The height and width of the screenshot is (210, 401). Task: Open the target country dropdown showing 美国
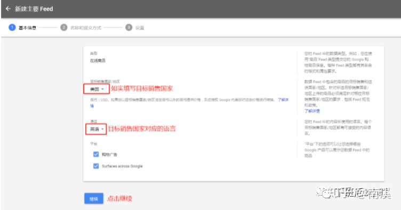(x=97, y=89)
